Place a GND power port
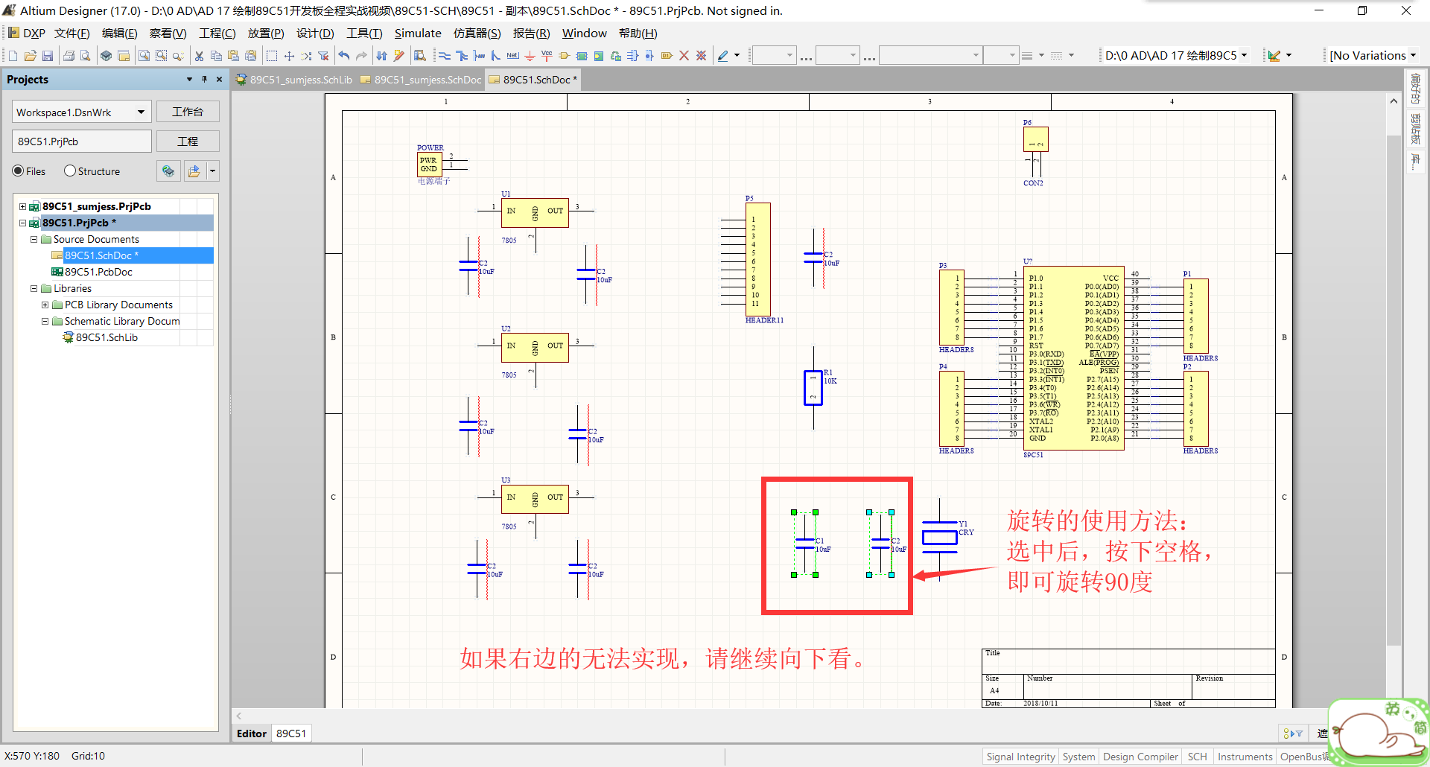 530,56
